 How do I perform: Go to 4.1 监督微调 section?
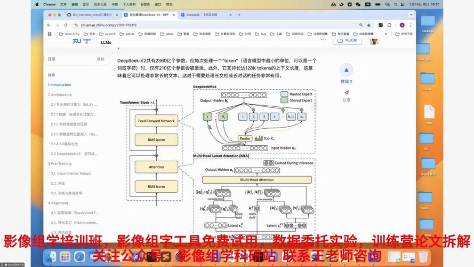[75, 213]
